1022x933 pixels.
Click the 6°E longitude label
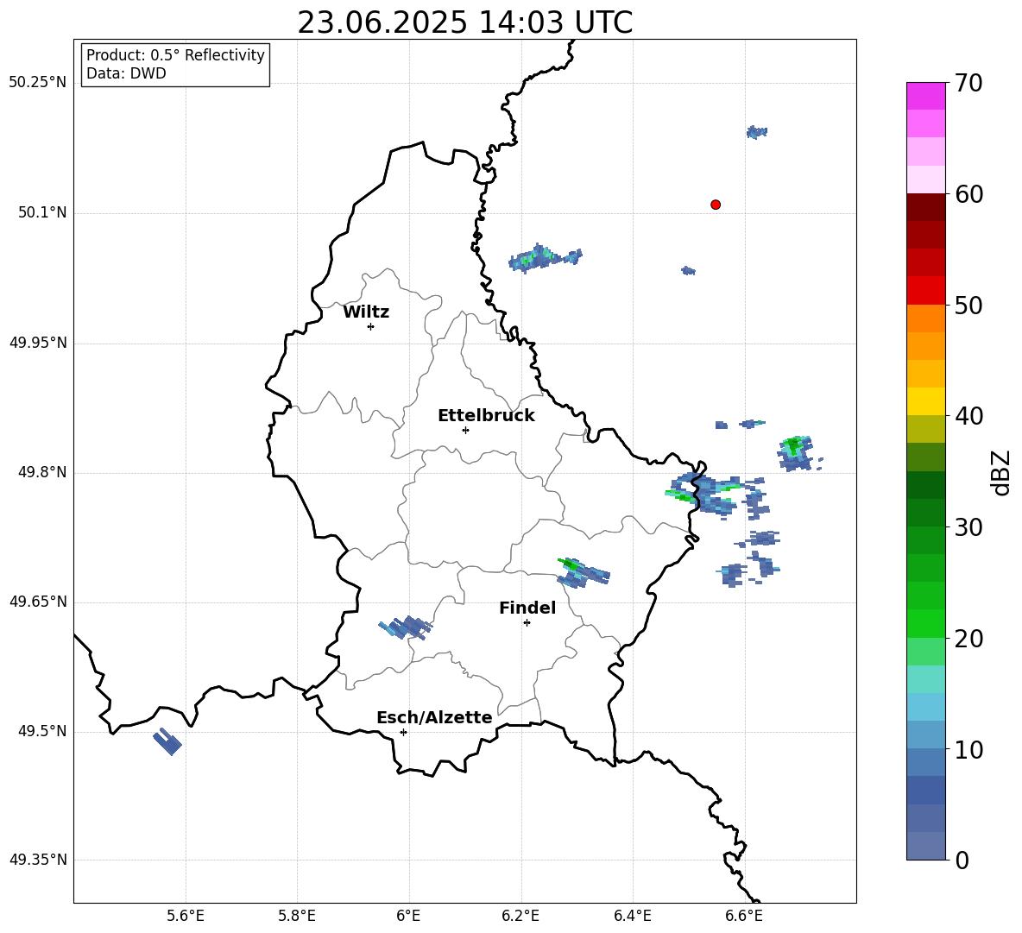click(x=408, y=916)
